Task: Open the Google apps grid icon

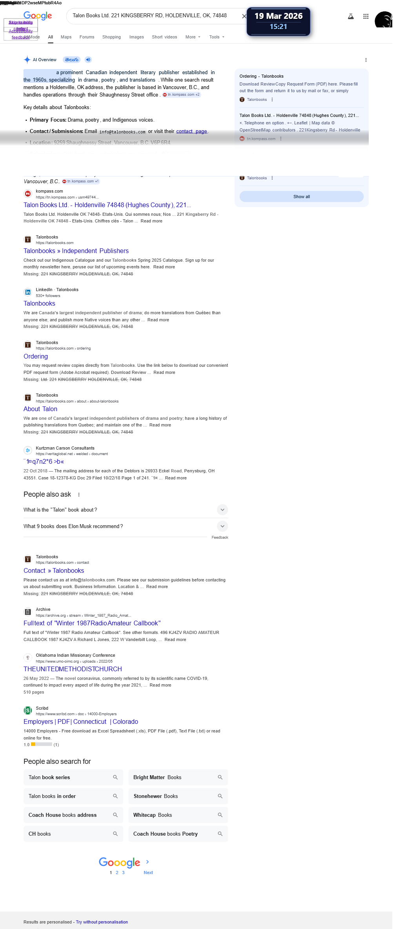Action: click(366, 16)
